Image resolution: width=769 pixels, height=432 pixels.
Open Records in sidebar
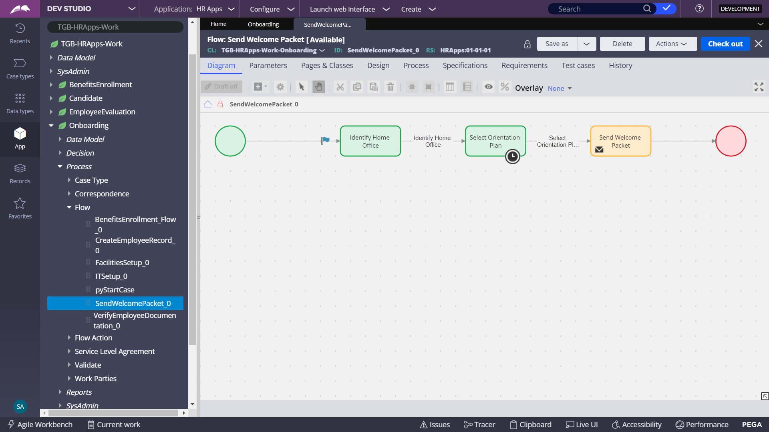[x=20, y=174]
